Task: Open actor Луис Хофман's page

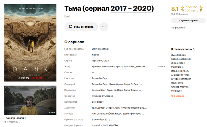Action: [x=178, y=55]
